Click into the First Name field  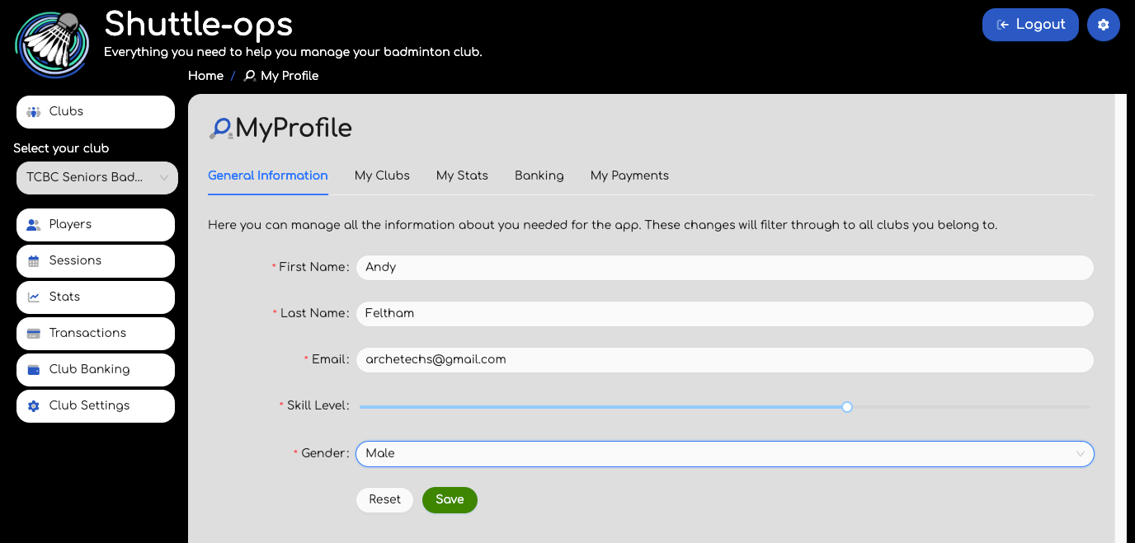(724, 268)
